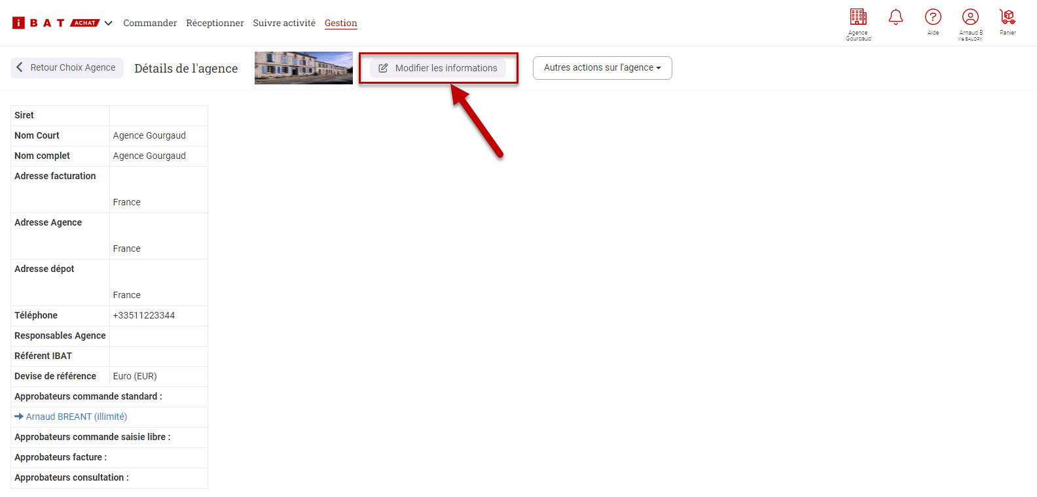Click the pencil edit icon on Modifier
Viewport: 1037px width, 497px height.
point(384,68)
